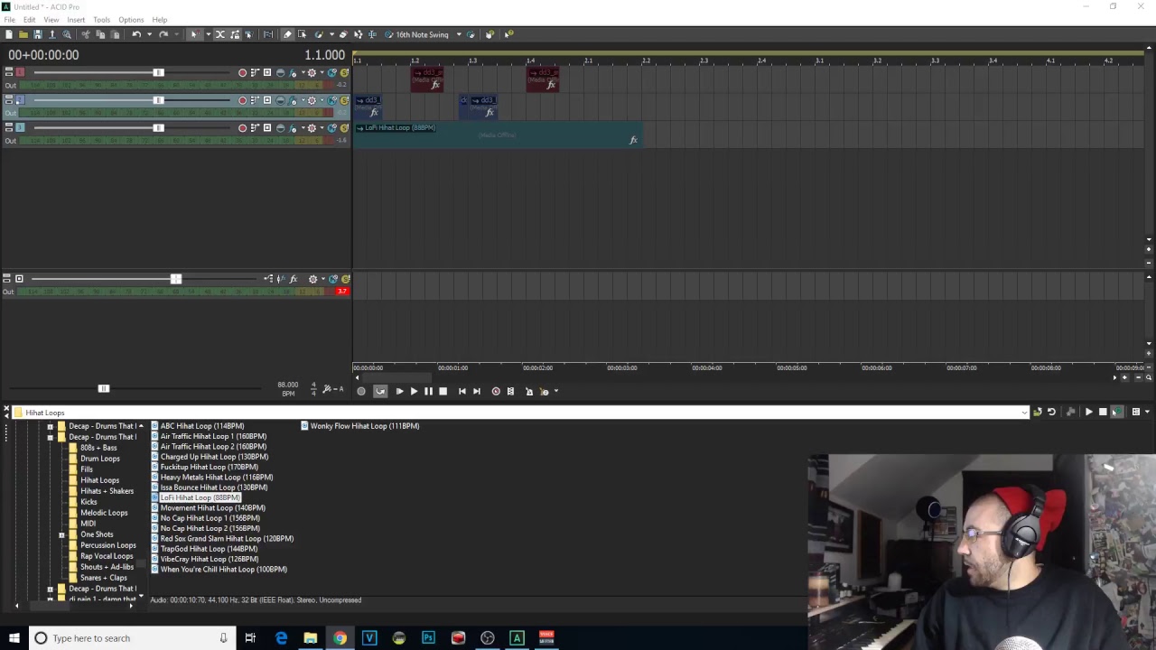
Task: Open the Options menu
Action: pyautogui.click(x=131, y=19)
